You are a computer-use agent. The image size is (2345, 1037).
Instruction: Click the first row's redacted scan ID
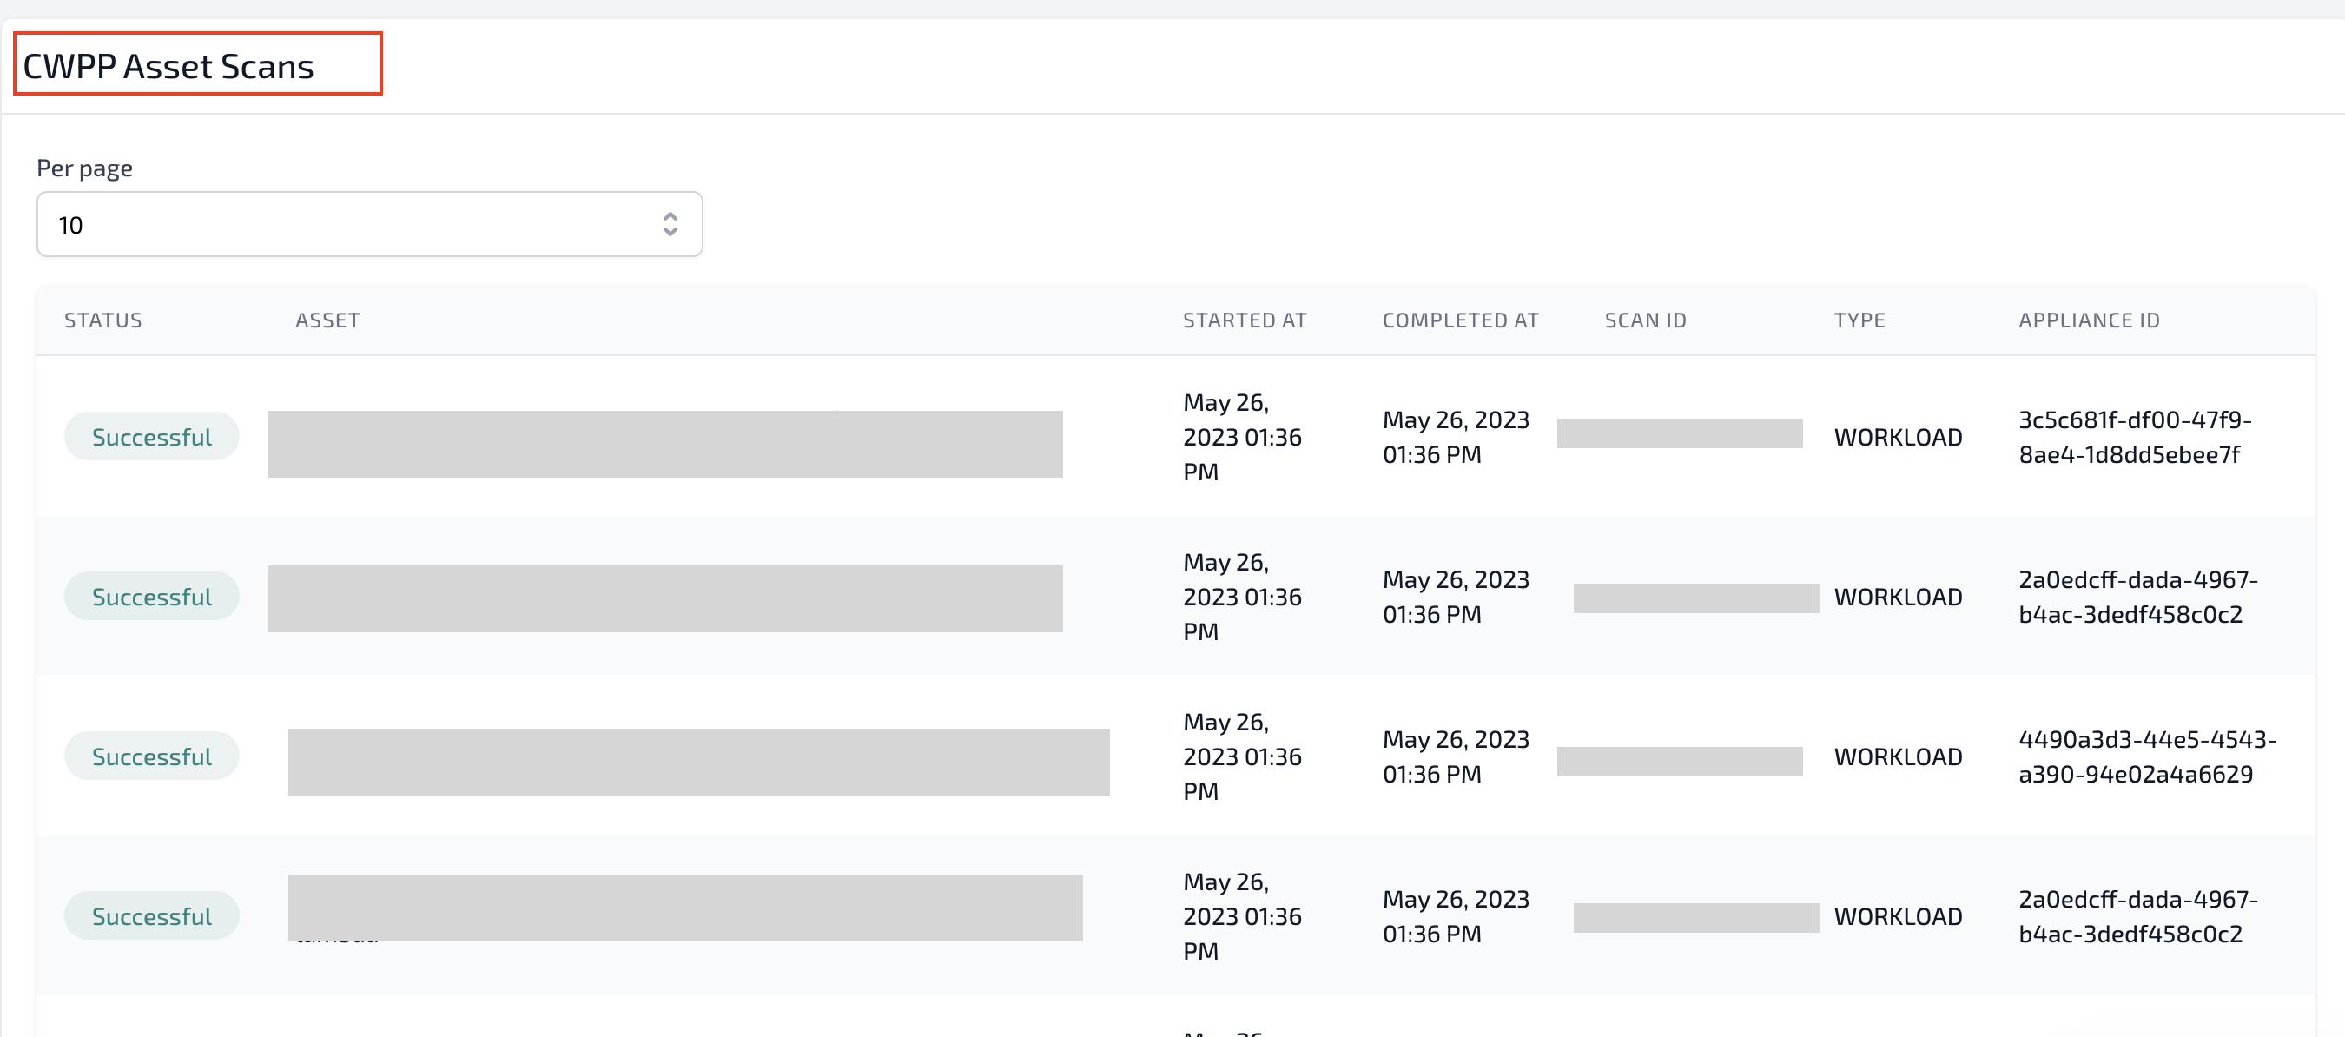(1679, 433)
